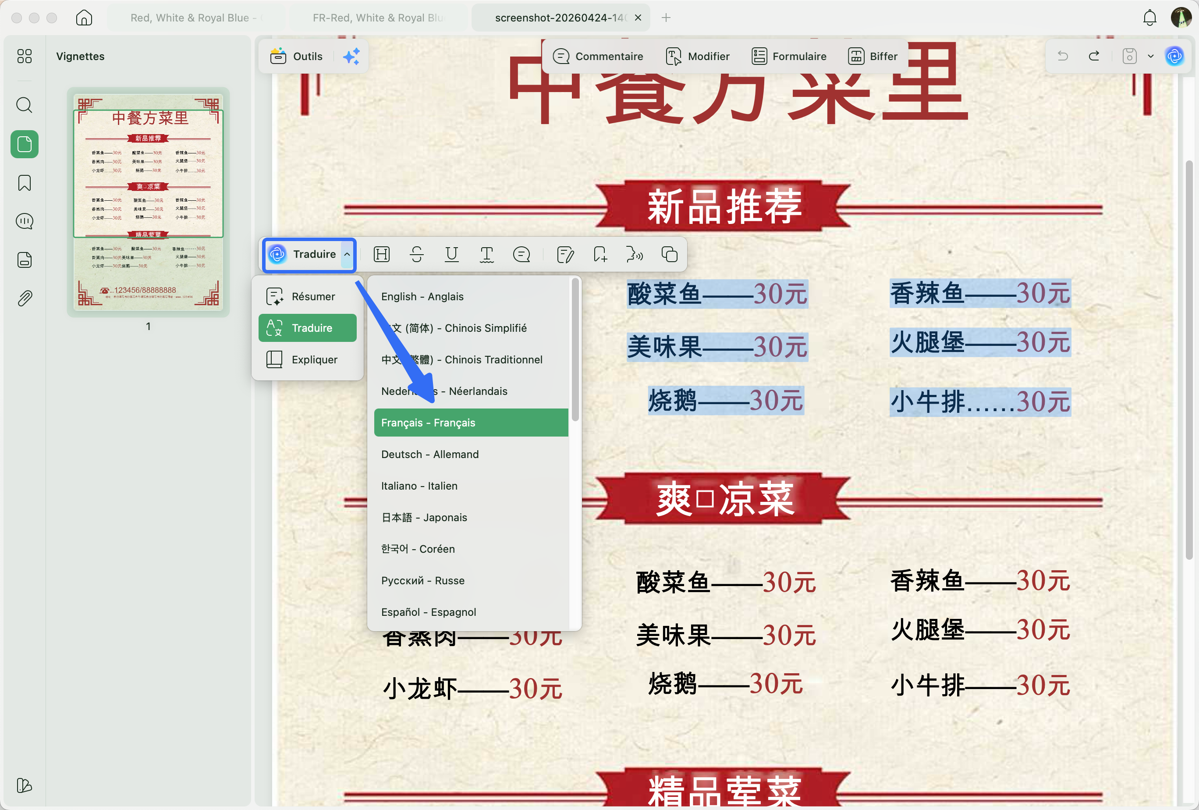This screenshot has width=1199, height=810.
Task: Open a new tab with plus
Action: coord(666,18)
